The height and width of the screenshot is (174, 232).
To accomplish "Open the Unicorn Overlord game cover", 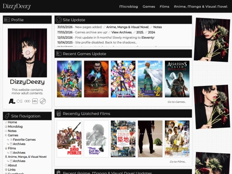I will pos(69,79).
